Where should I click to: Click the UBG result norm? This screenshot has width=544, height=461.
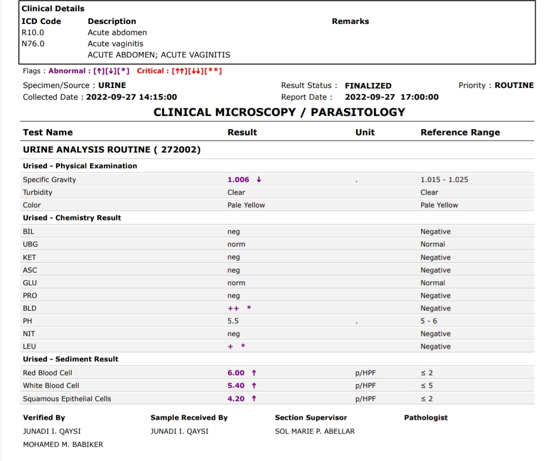coord(236,244)
